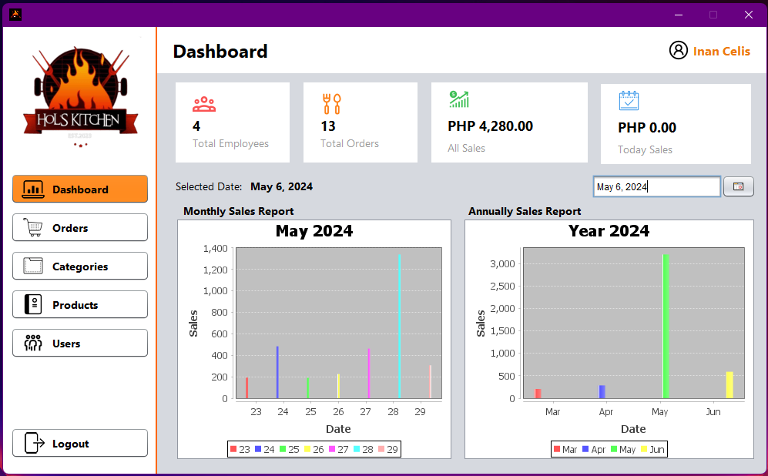Click the Total Employees people icon
The image size is (768, 476).
click(x=204, y=104)
